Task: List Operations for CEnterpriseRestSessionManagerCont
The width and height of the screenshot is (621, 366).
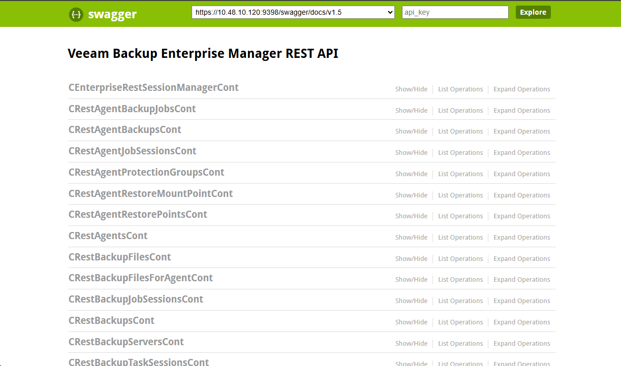Action: [x=460, y=89]
